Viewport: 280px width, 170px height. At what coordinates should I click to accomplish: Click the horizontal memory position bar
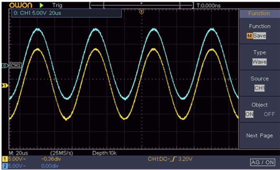pos(141,5)
